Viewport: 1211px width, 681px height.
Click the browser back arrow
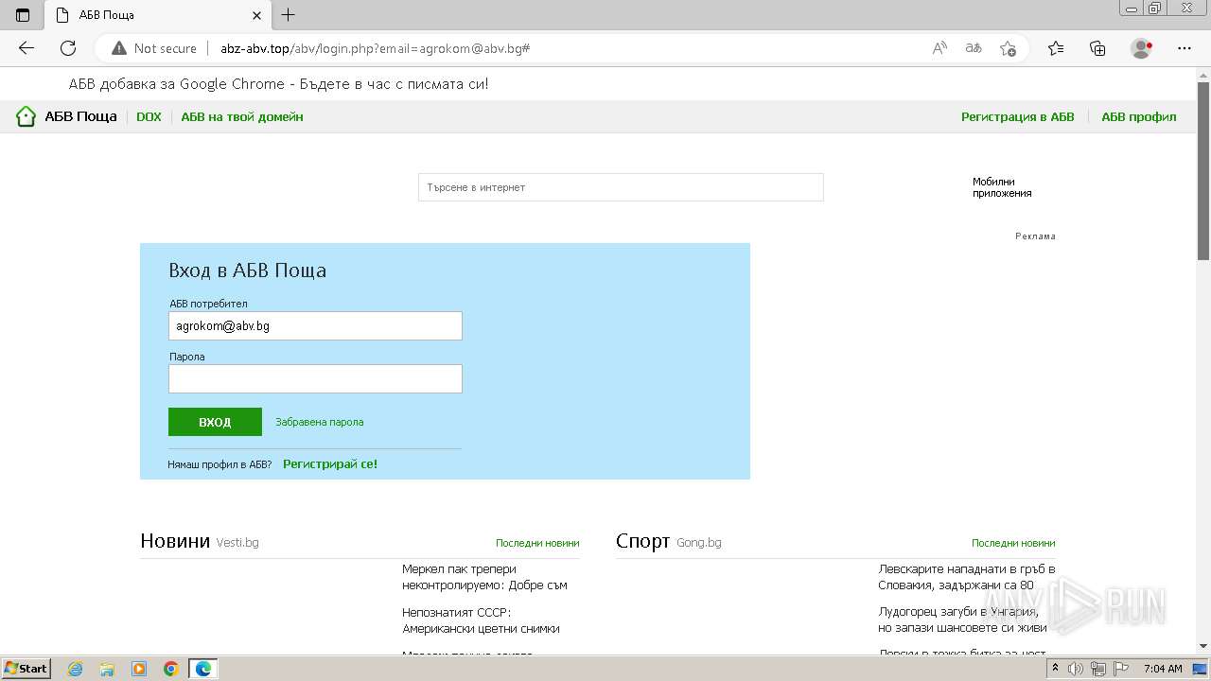click(x=26, y=48)
